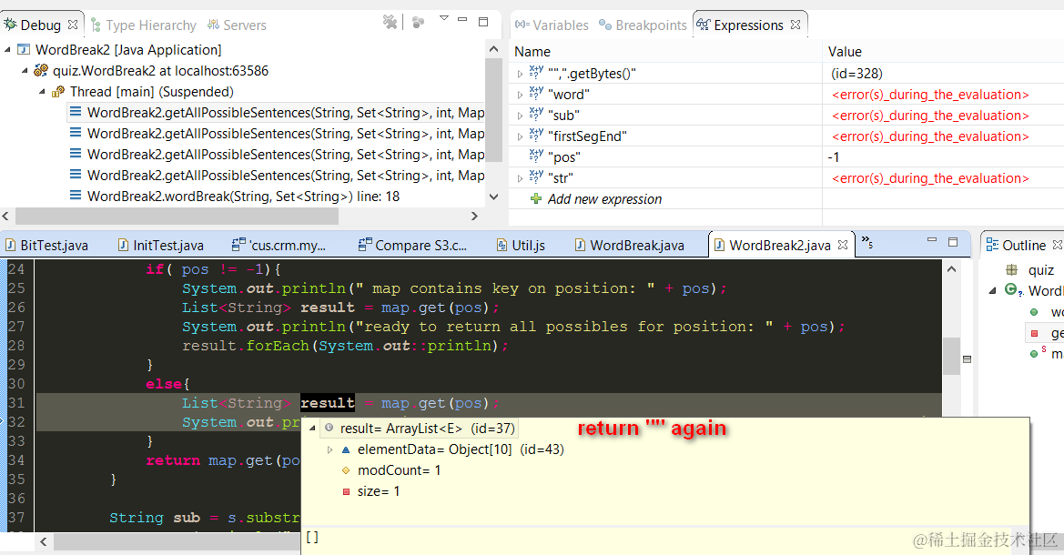Select the quiz package in Outline

pos(1030,270)
